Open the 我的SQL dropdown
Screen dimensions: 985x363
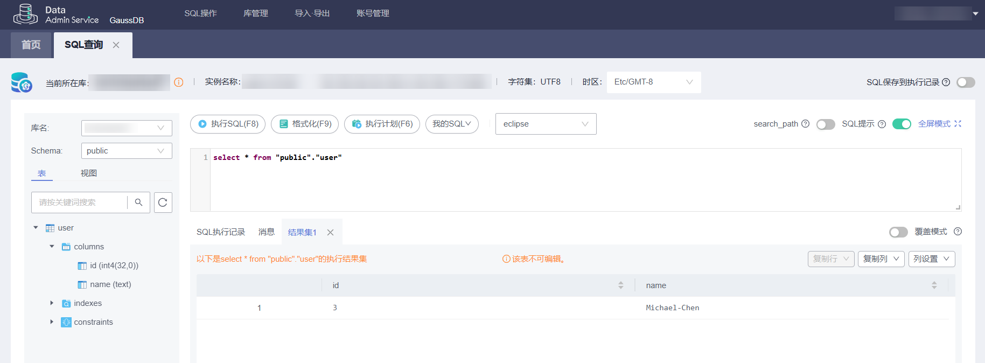click(x=452, y=124)
